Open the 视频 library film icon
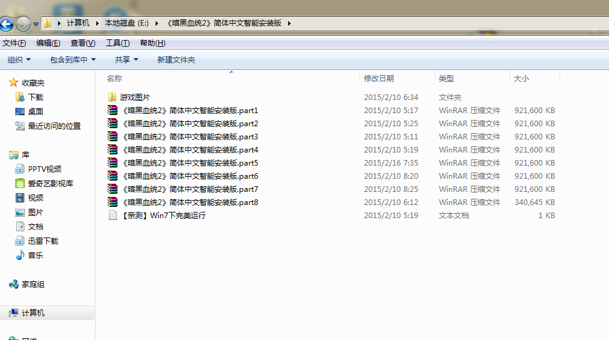This screenshot has width=609, height=340. pyautogui.click(x=20, y=197)
